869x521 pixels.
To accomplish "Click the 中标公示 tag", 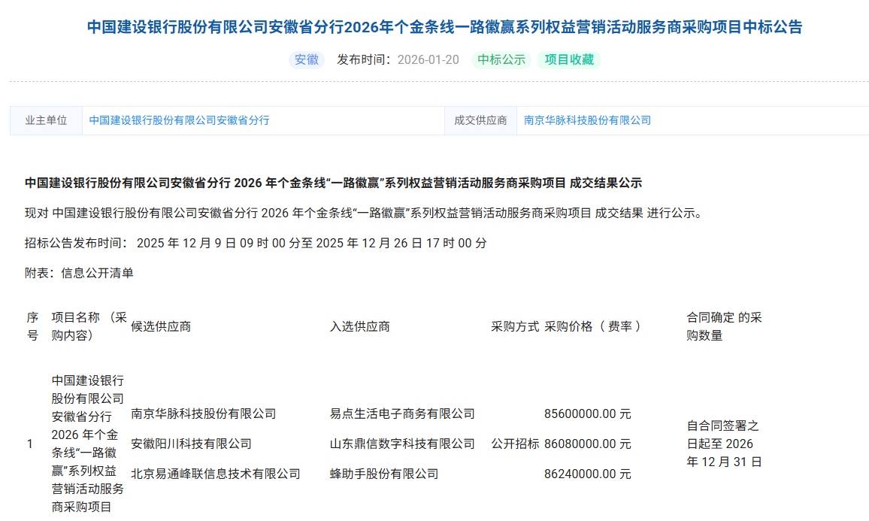I will tap(501, 60).
